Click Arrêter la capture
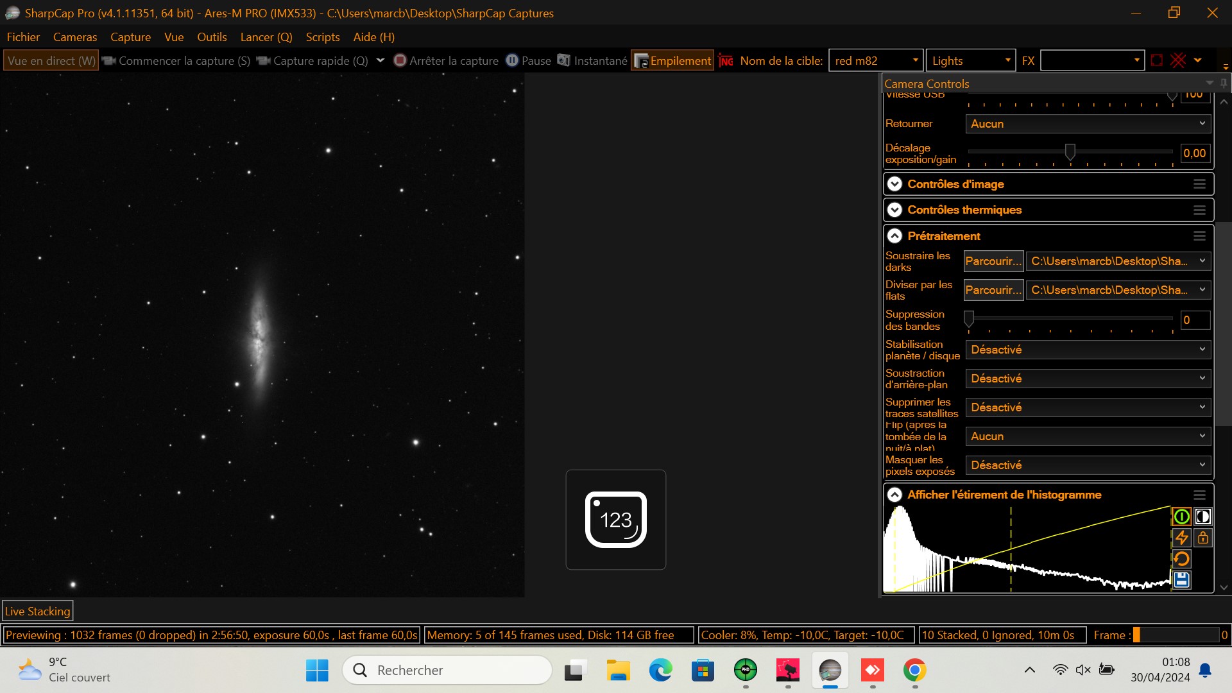This screenshot has width=1232, height=693. tap(445, 60)
